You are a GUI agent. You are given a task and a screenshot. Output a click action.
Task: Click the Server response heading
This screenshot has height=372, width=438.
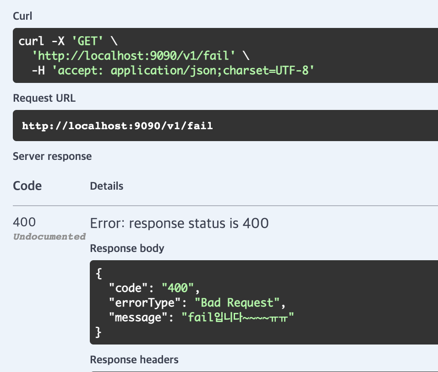(x=52, y=156)
